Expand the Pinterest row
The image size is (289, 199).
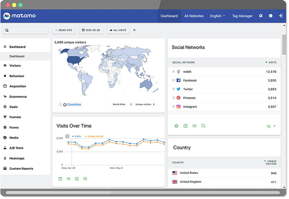point(173,98)
